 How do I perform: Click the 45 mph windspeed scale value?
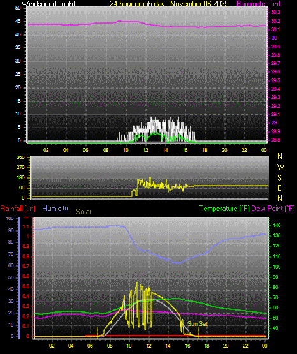click(18, 22)
